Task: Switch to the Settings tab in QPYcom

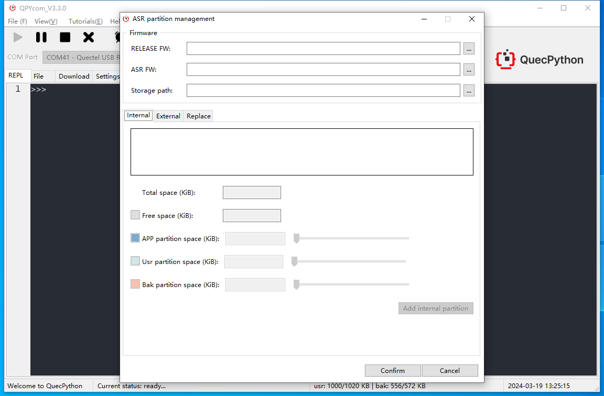Action: [x=107, y=76]
